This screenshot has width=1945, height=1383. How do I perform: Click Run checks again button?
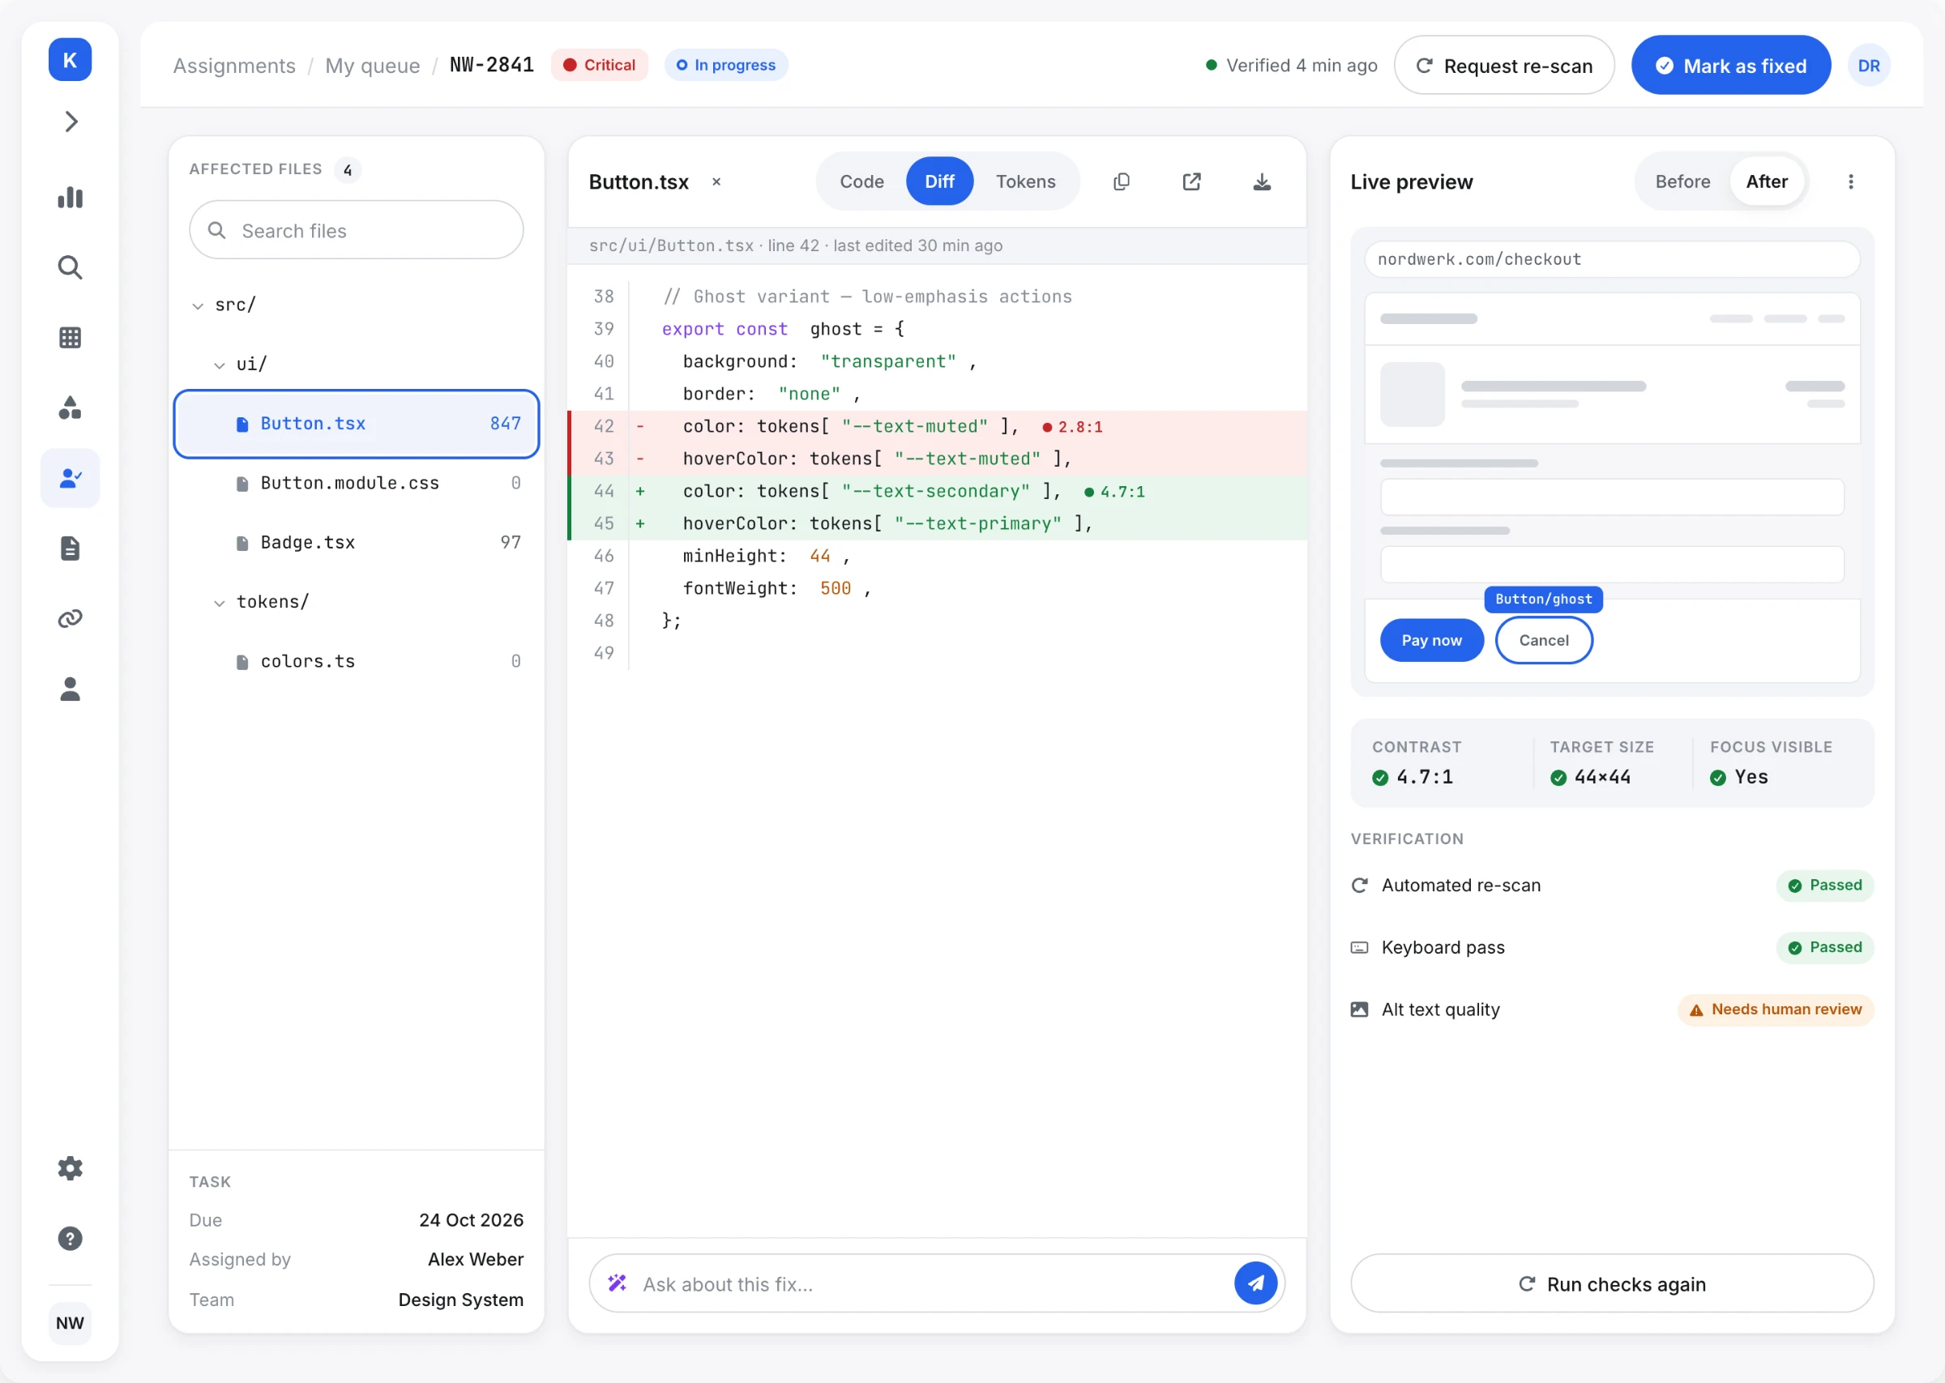[x=1612, y=1283]
